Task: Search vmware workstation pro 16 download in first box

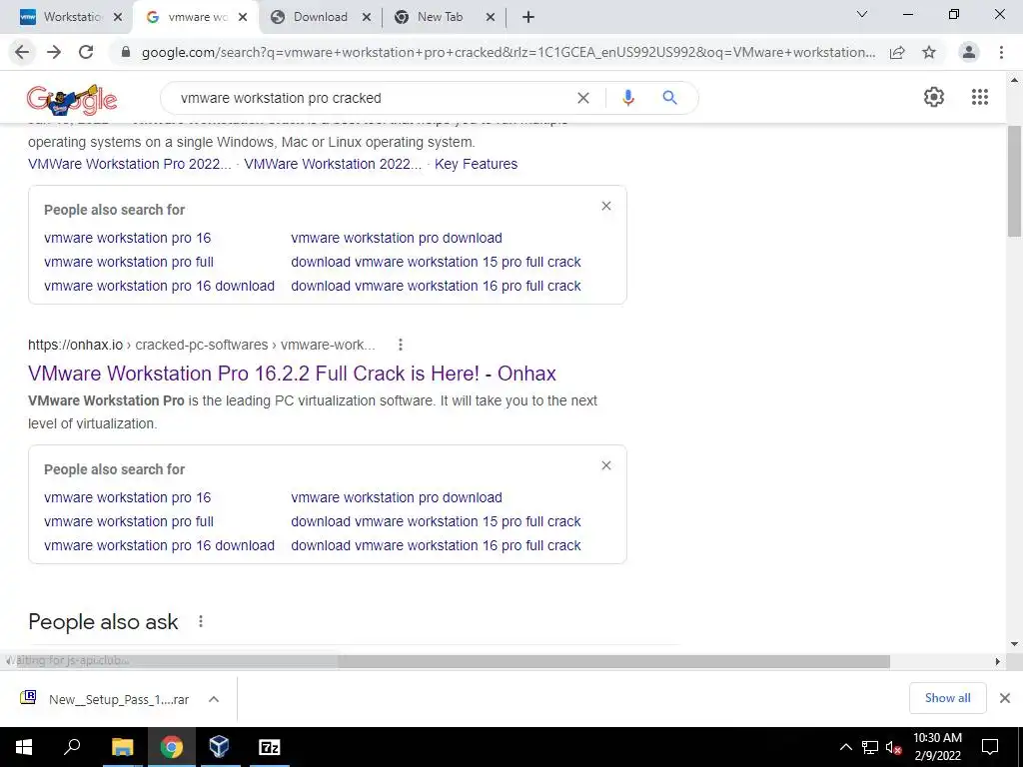Action: coord(159,286)
